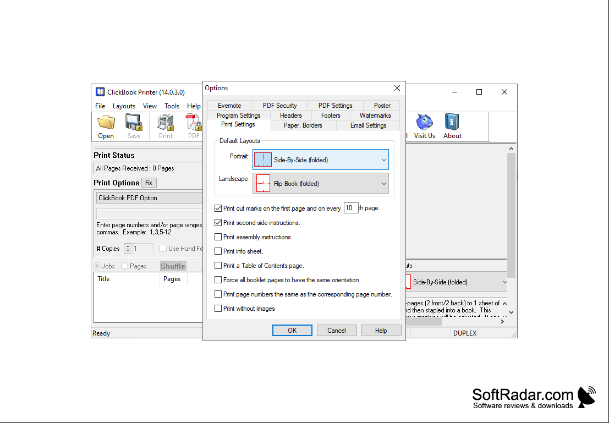The image size is (609, 423).
Task: Open the ClickBook PDF Option dropdown
Action: click(150, 197)
